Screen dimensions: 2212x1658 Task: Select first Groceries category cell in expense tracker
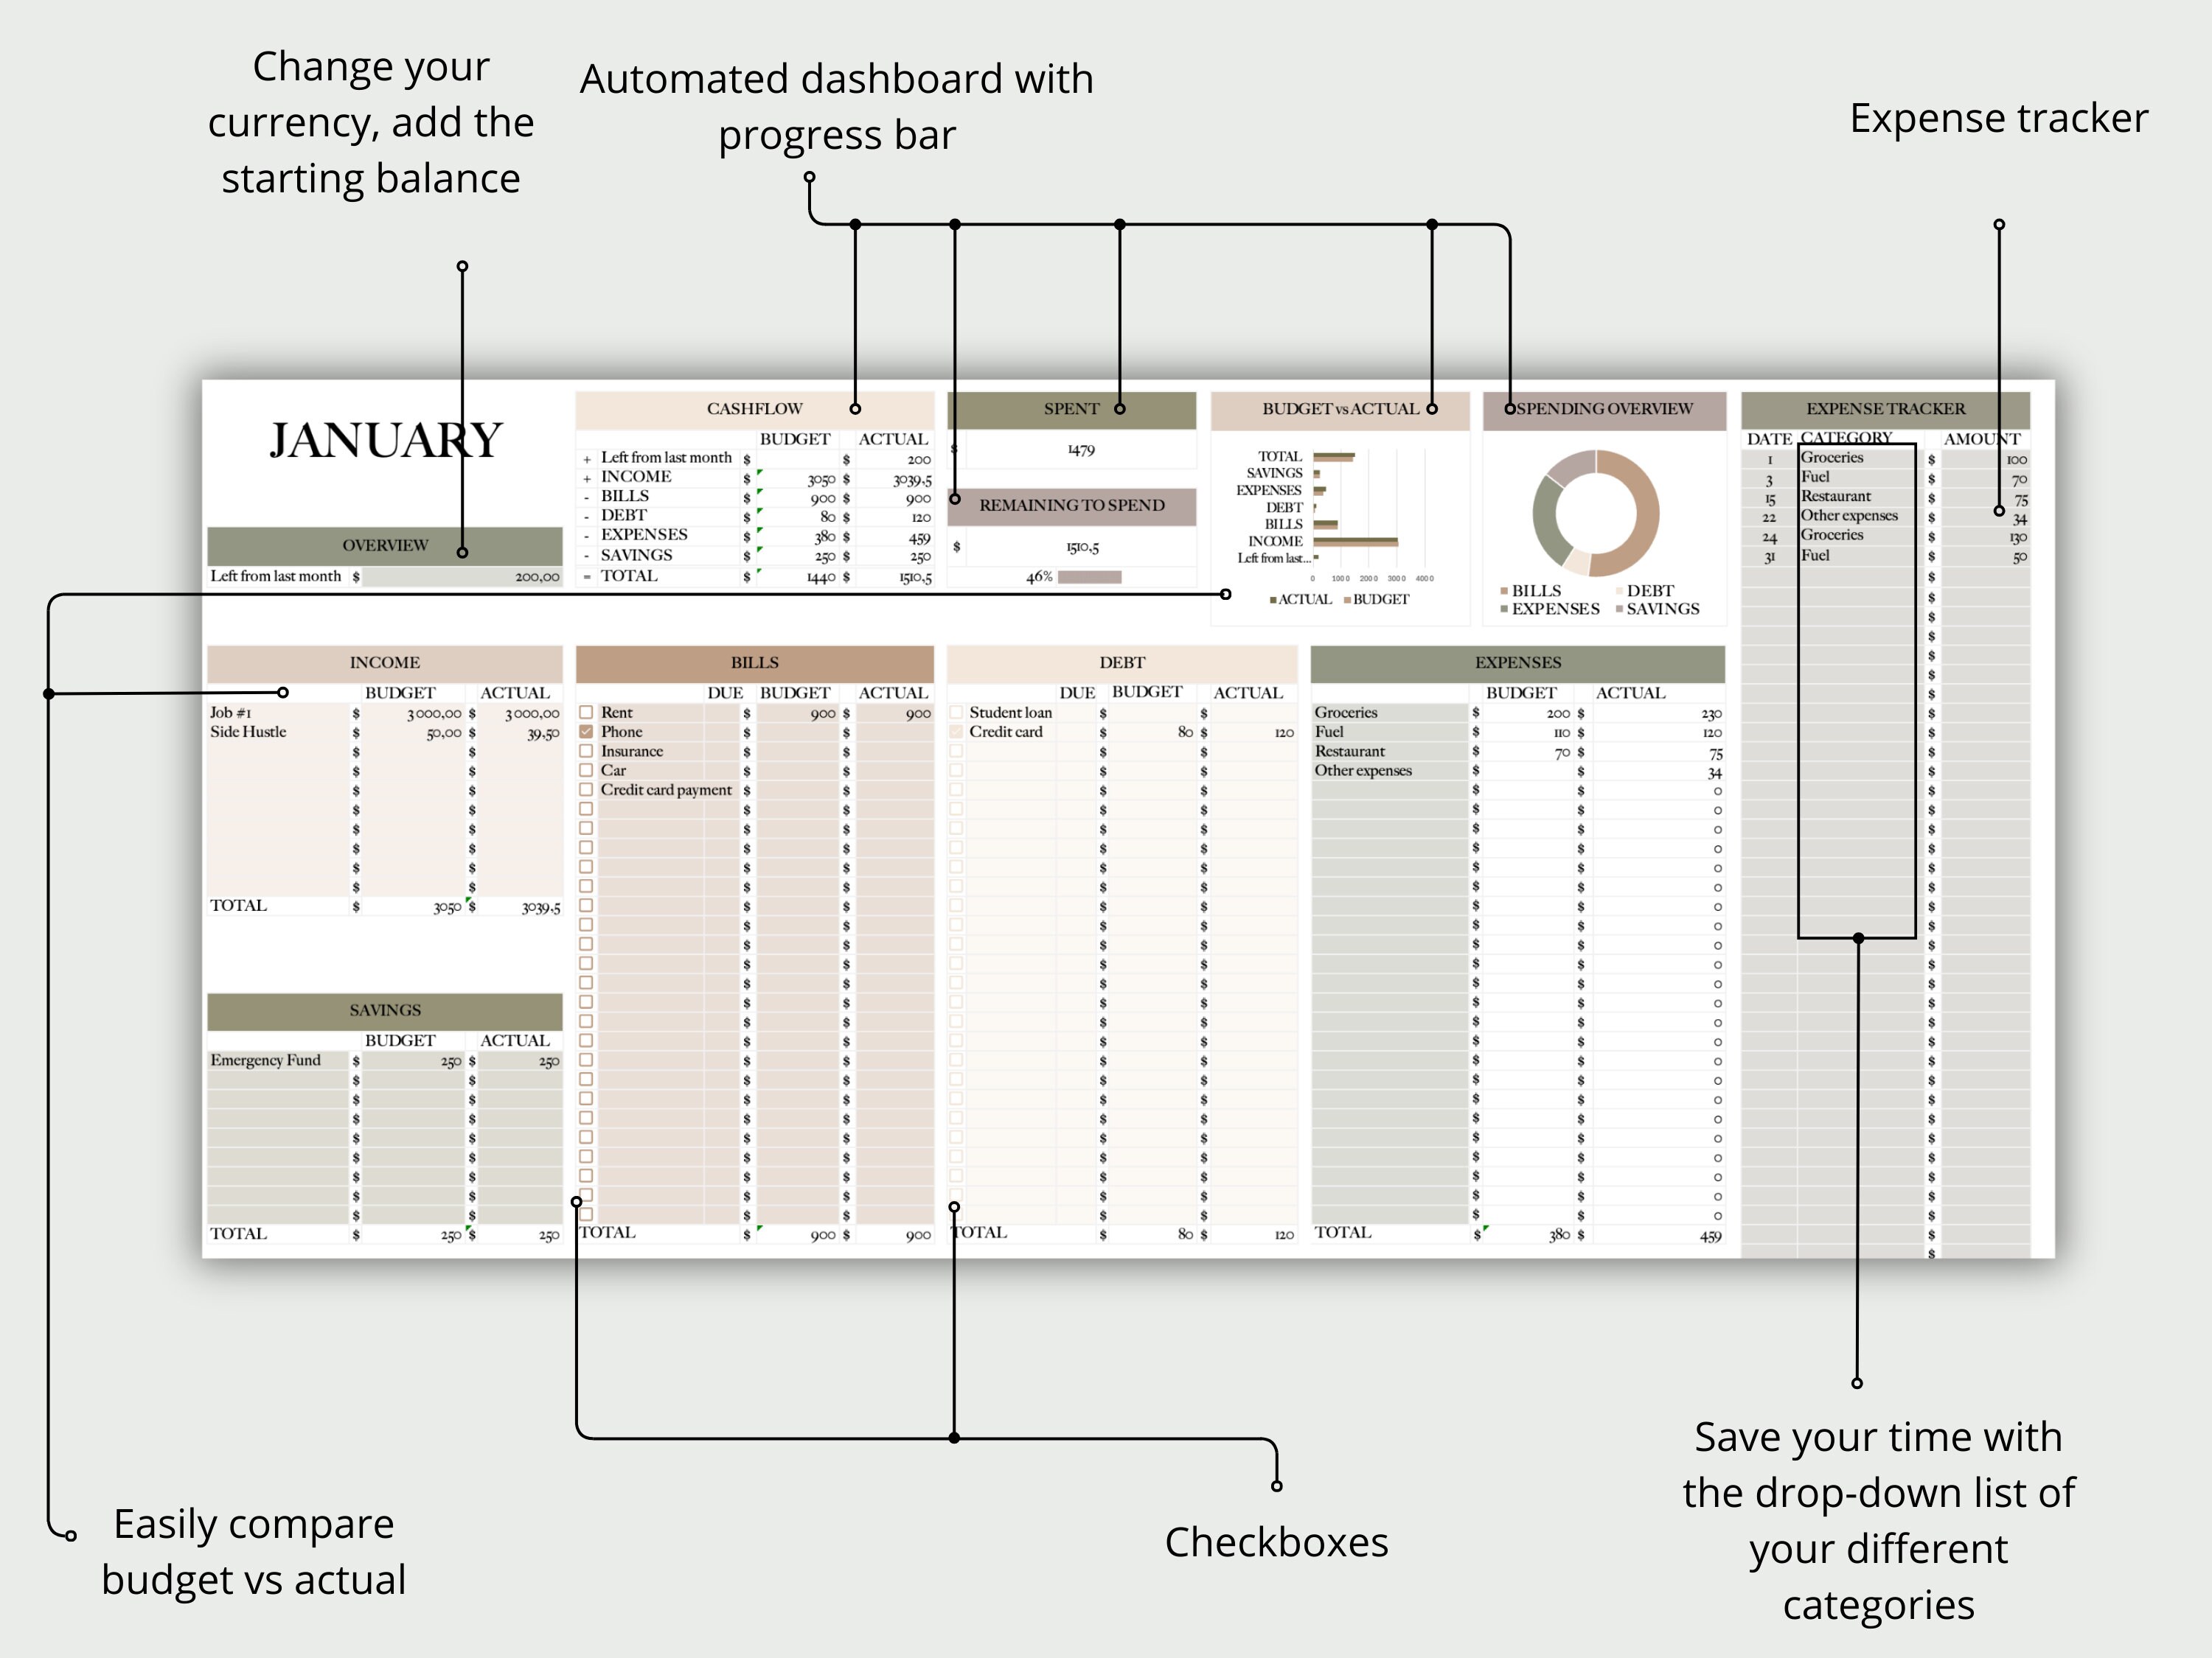(x=1857, y=458)
